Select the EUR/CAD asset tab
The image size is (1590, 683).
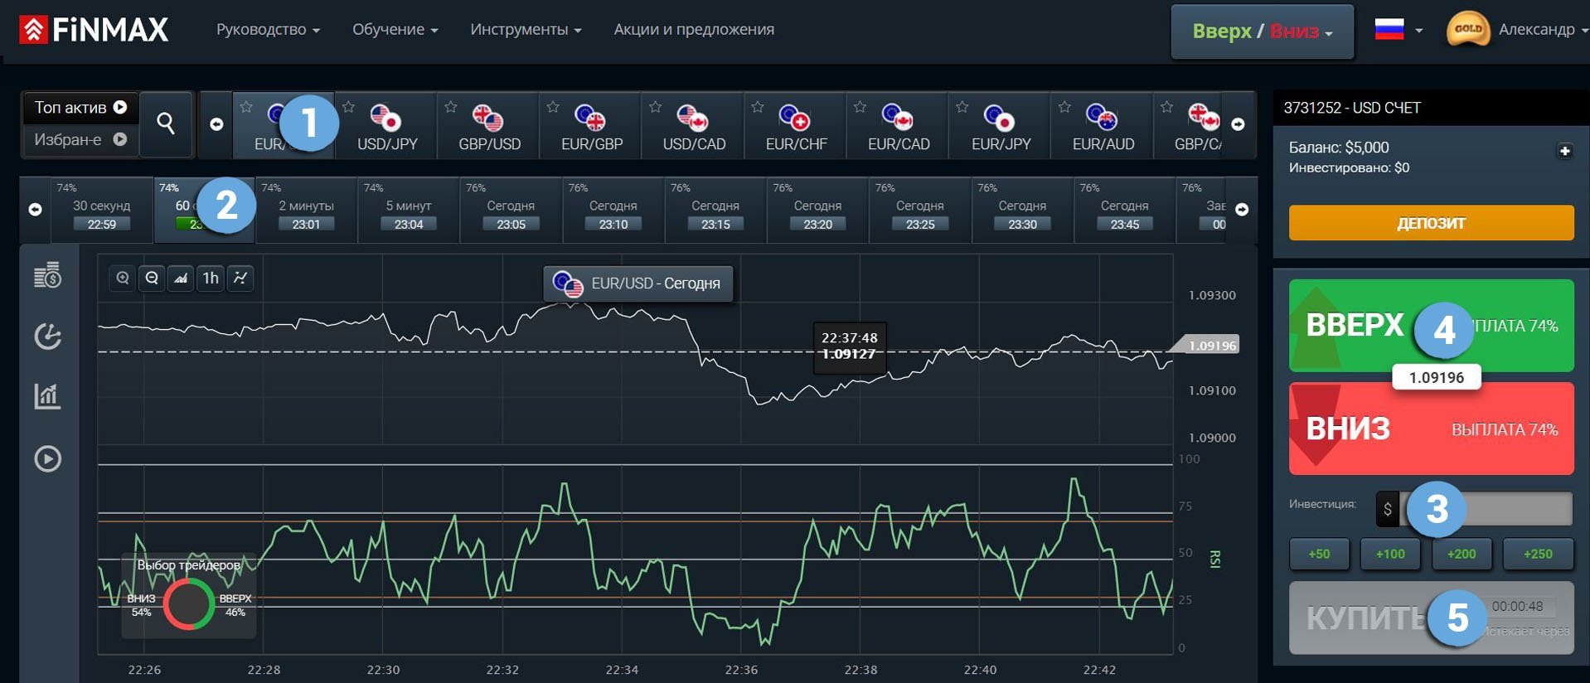click(x=898, y=125)
